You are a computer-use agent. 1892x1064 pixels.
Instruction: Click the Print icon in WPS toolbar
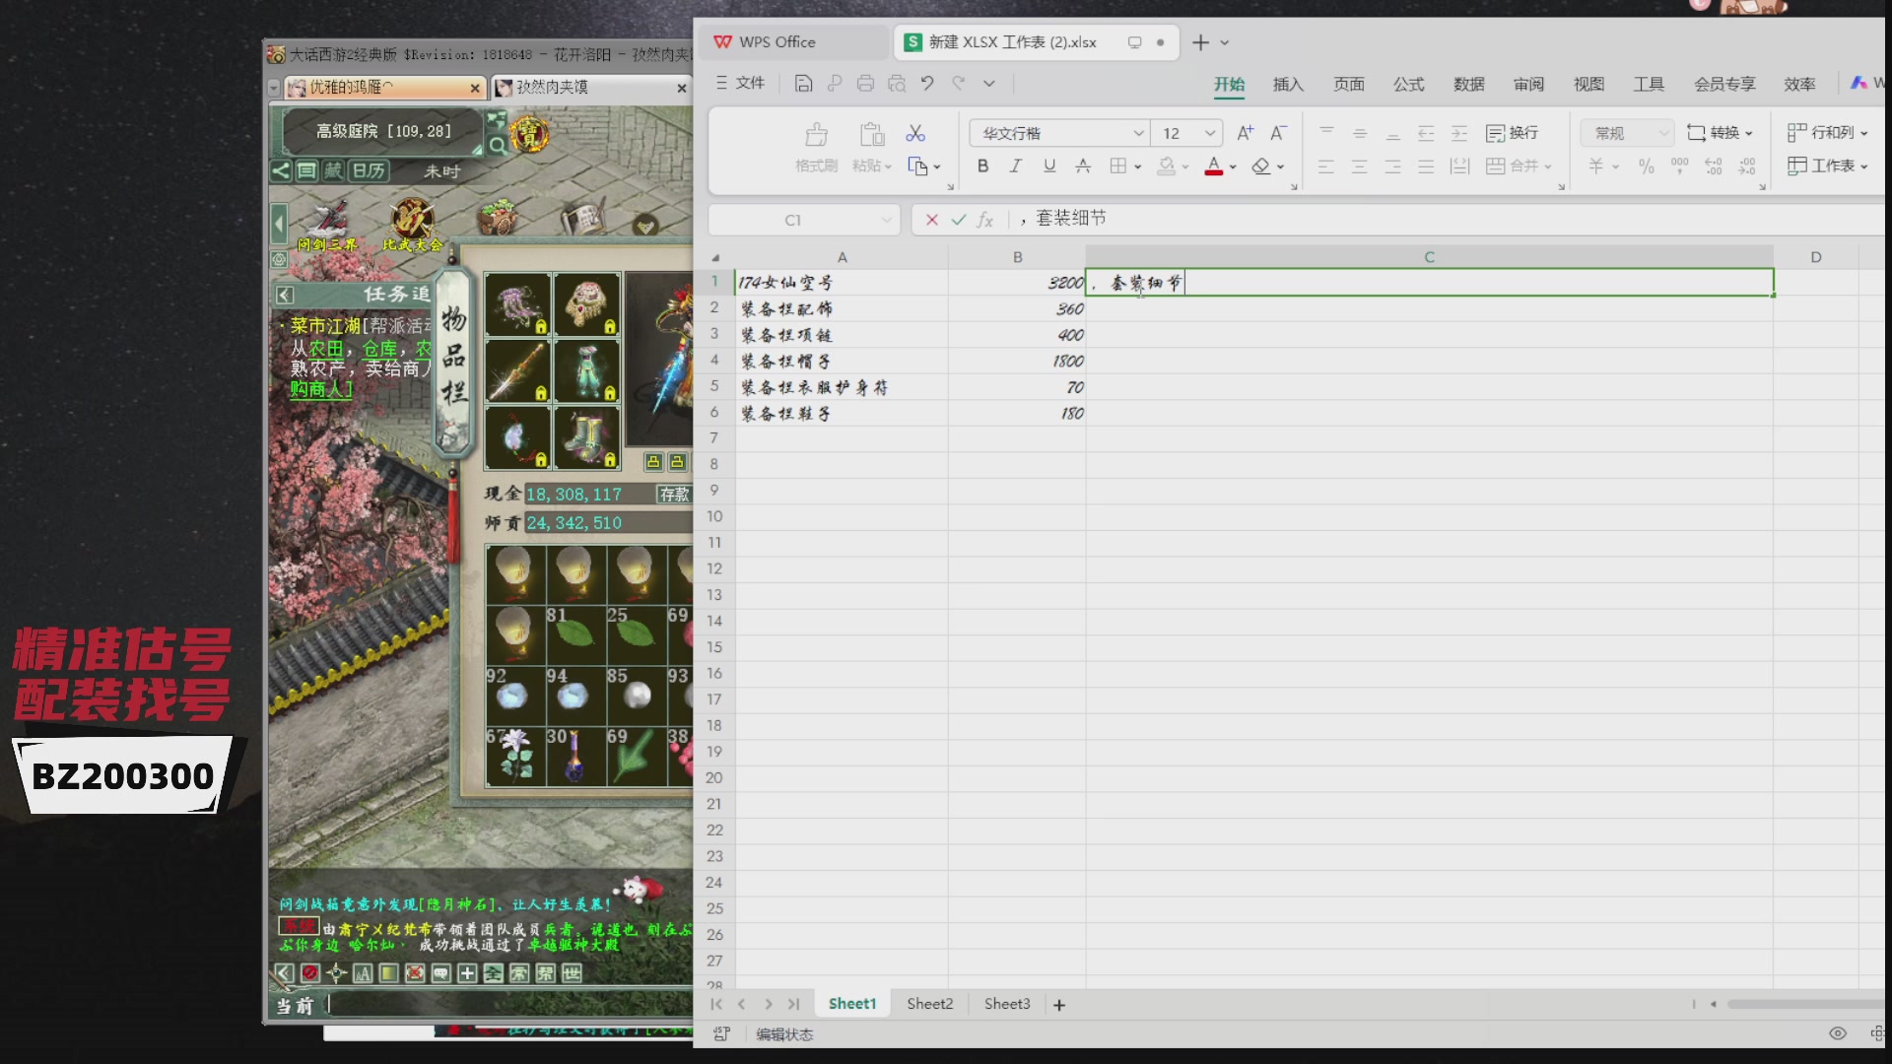tap(865, 84)
